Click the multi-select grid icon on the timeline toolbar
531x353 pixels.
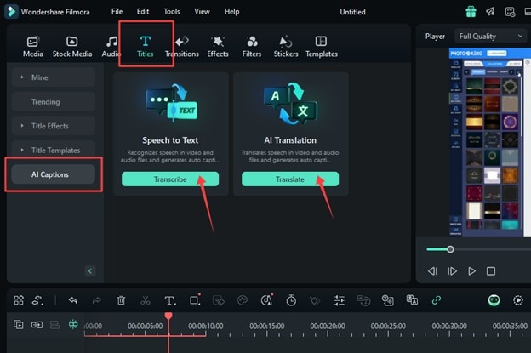(x=19, y=300)
